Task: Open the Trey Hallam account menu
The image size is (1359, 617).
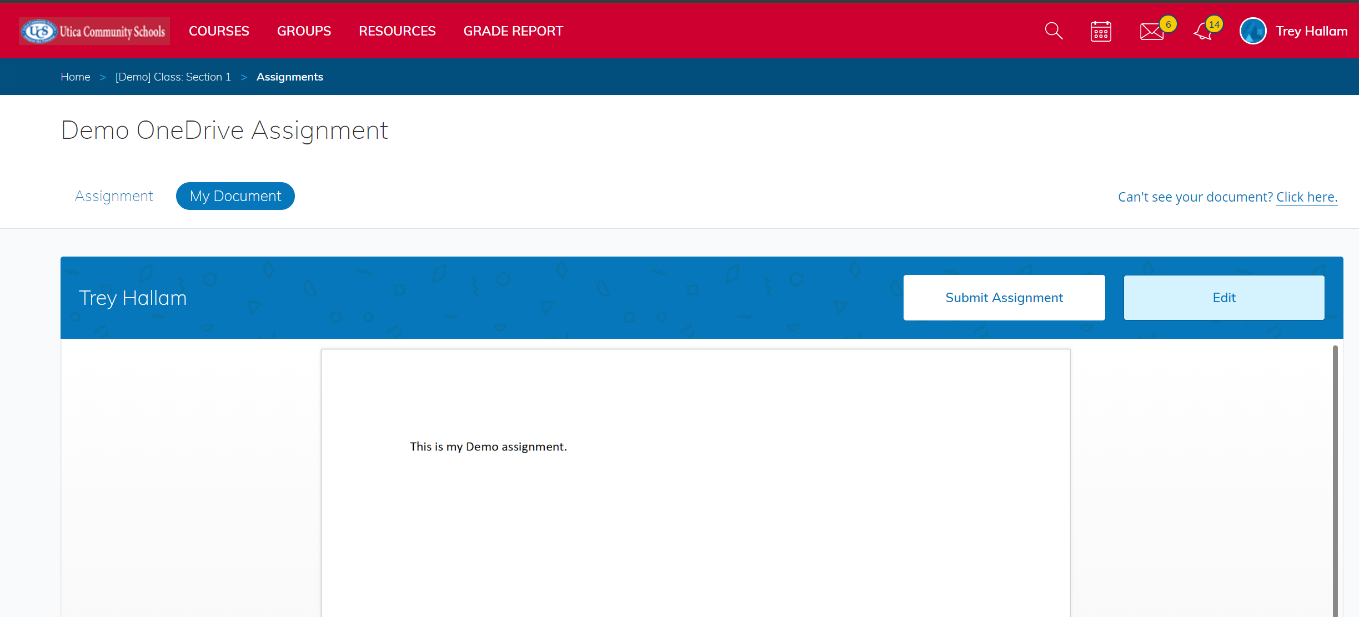Action: (1311, 31)
